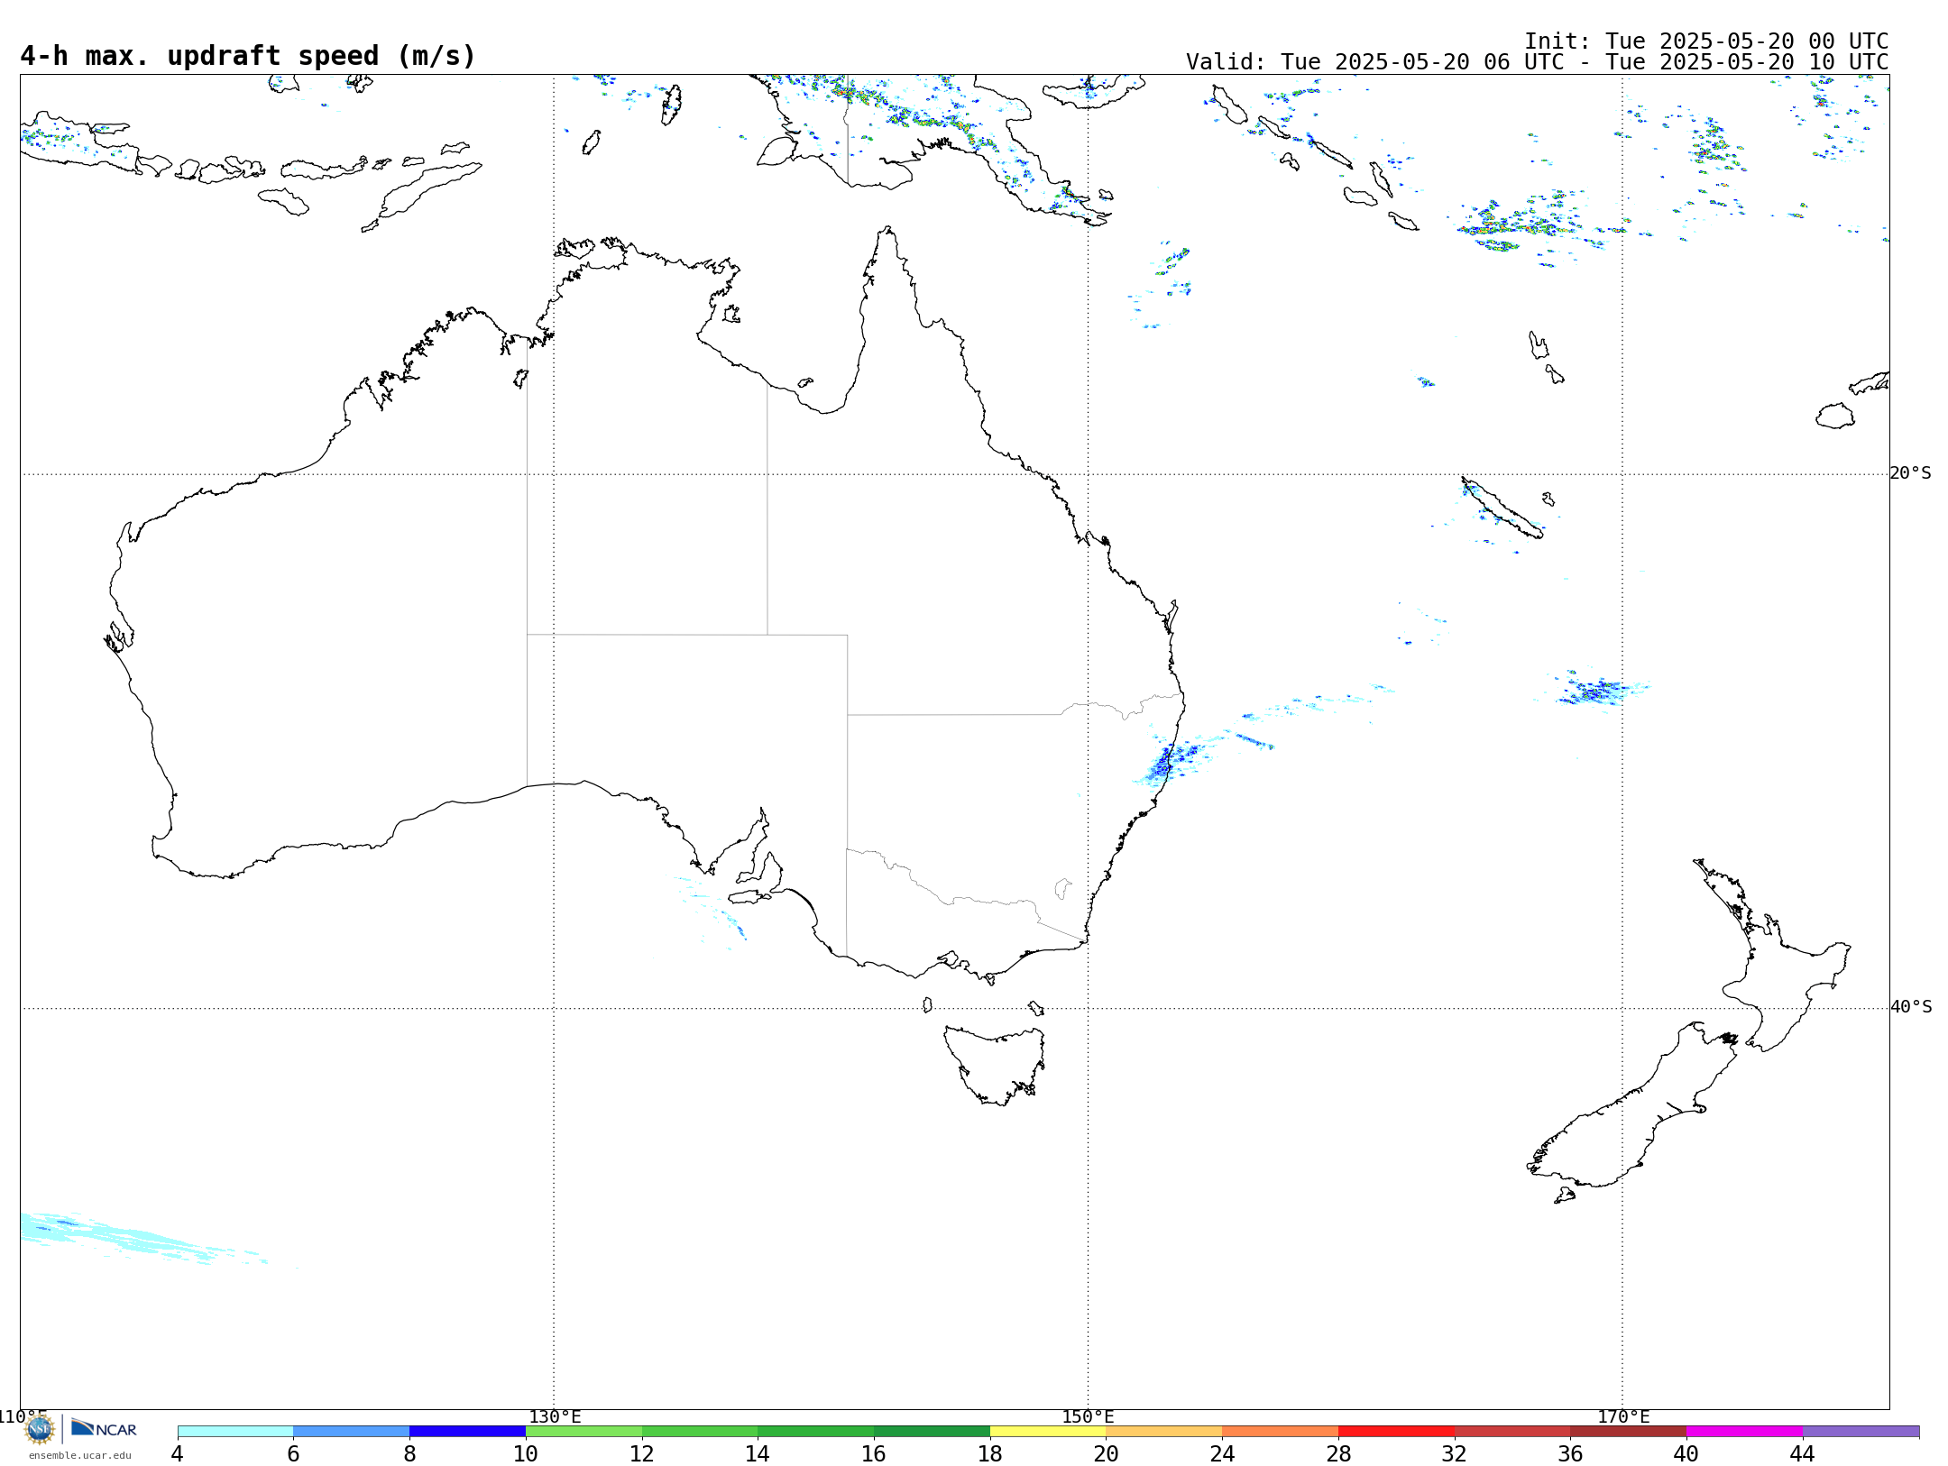Click the 130°E longitude label
The image size is (1948, 1466).
[x=555, y=1417]
